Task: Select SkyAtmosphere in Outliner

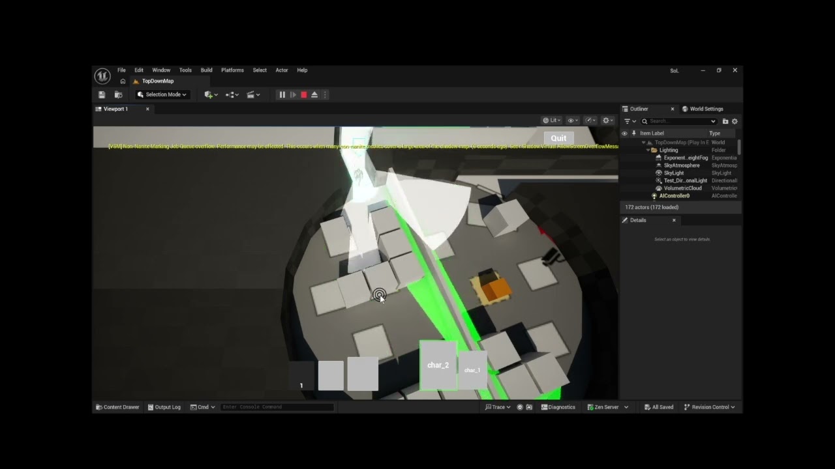Action: click(x=679, y=165)
